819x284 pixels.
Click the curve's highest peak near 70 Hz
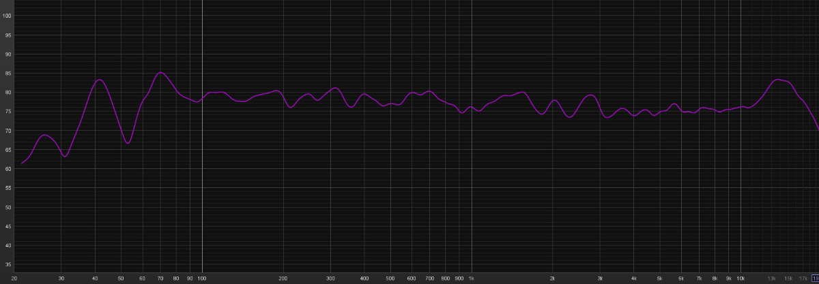[x=160, y=72]
